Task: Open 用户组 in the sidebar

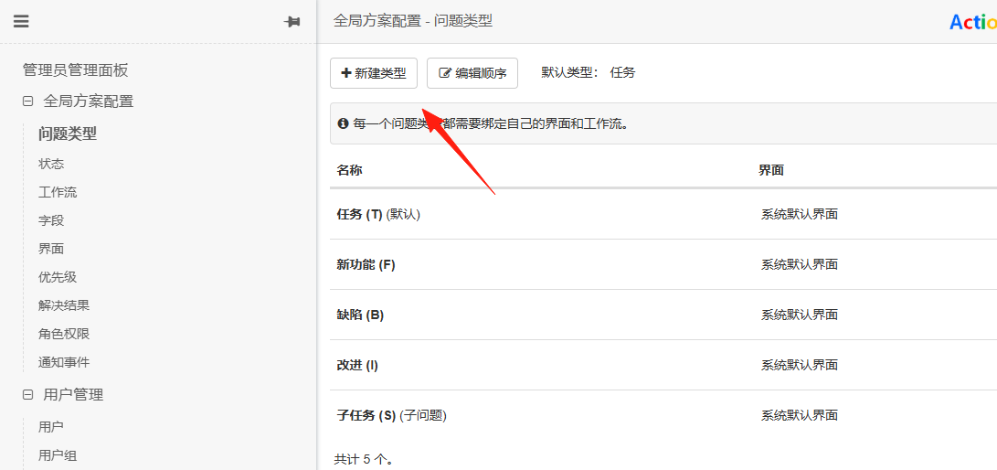Action: (58, 455)
